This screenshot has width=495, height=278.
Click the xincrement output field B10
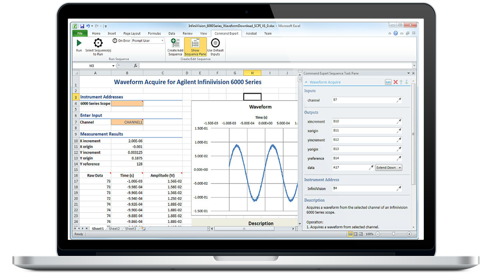pyautogui.click(x=364, y=121)
